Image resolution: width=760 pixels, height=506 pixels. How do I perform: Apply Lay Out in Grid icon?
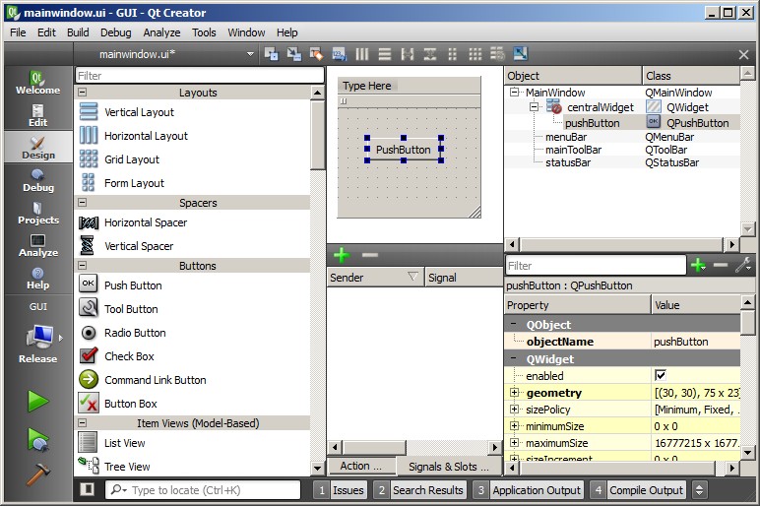(475, 54)
